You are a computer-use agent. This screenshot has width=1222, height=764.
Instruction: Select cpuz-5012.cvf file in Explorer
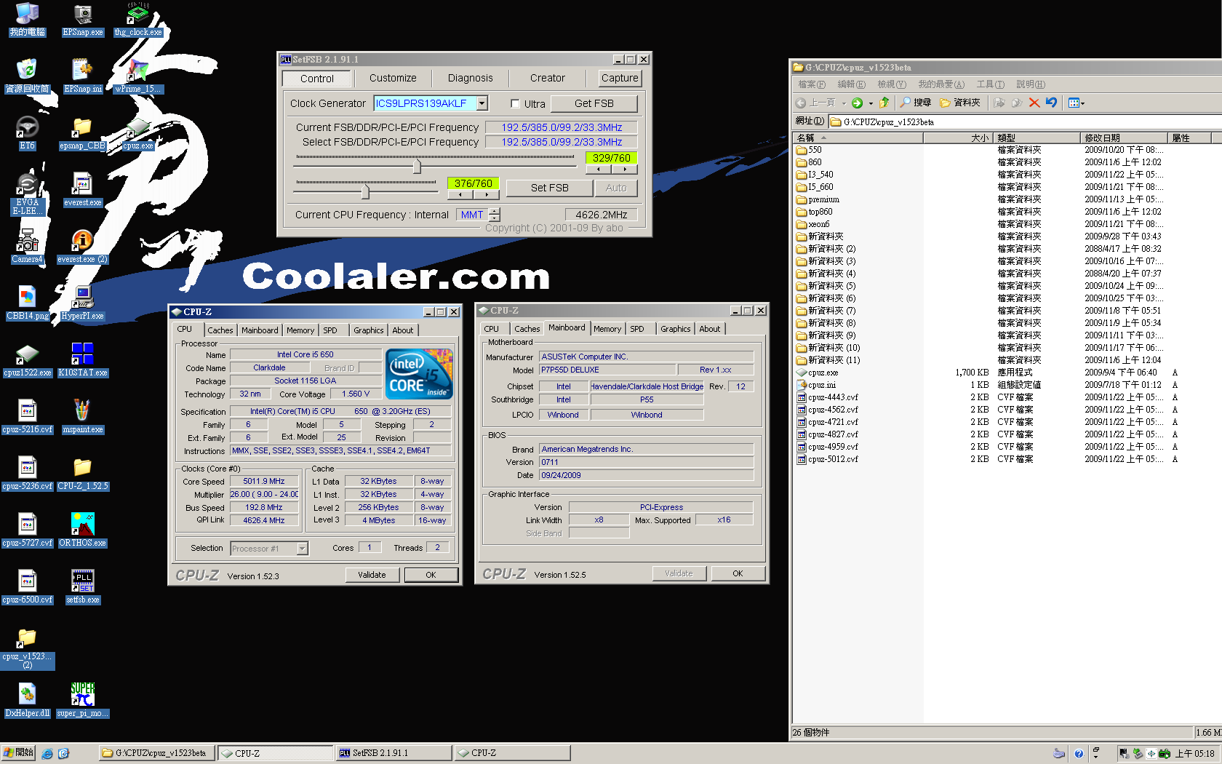pos(833,459)
